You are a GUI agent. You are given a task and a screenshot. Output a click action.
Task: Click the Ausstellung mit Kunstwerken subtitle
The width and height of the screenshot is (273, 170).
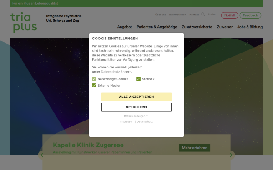[x=102, y=152]
